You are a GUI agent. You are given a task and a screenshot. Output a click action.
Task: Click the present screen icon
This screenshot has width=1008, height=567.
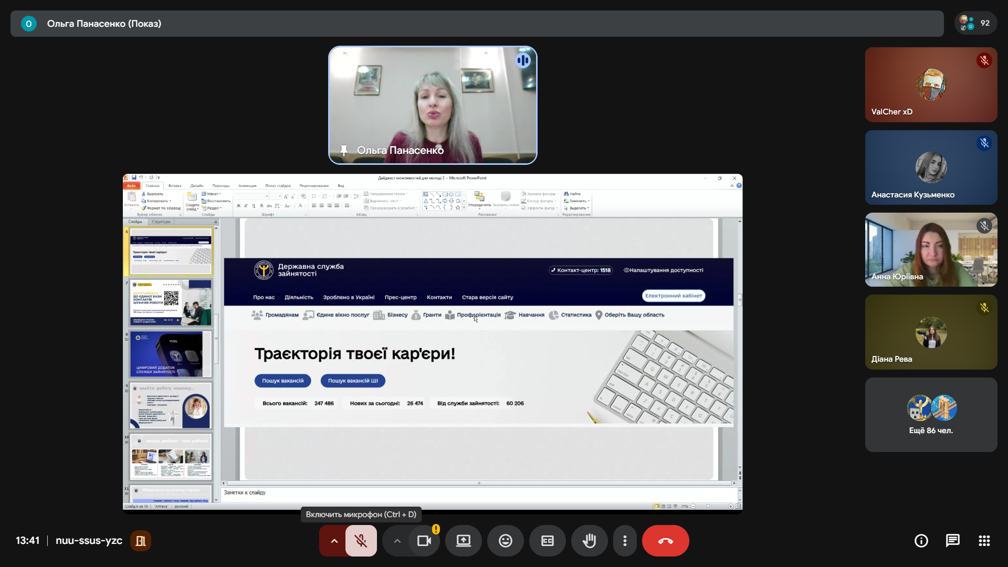(x=463, y=541)
